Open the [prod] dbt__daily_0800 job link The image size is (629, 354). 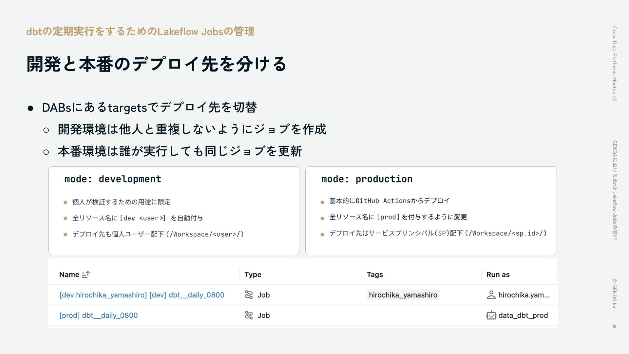[x=99, y=315]
